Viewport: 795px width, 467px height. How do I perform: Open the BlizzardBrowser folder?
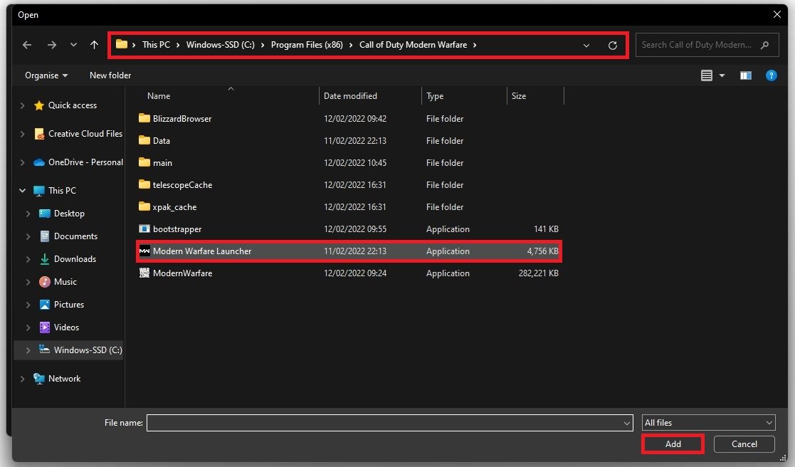click(181, 119)
